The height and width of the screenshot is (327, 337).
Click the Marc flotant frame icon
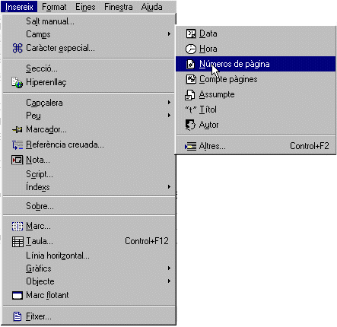click(x=17, y=295)
